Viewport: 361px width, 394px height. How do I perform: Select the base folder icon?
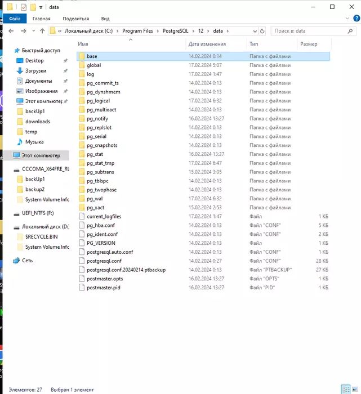click(82, 56)
